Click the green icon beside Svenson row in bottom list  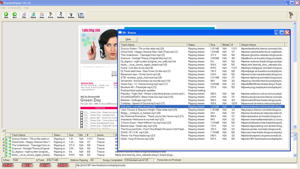coord(8,148)
